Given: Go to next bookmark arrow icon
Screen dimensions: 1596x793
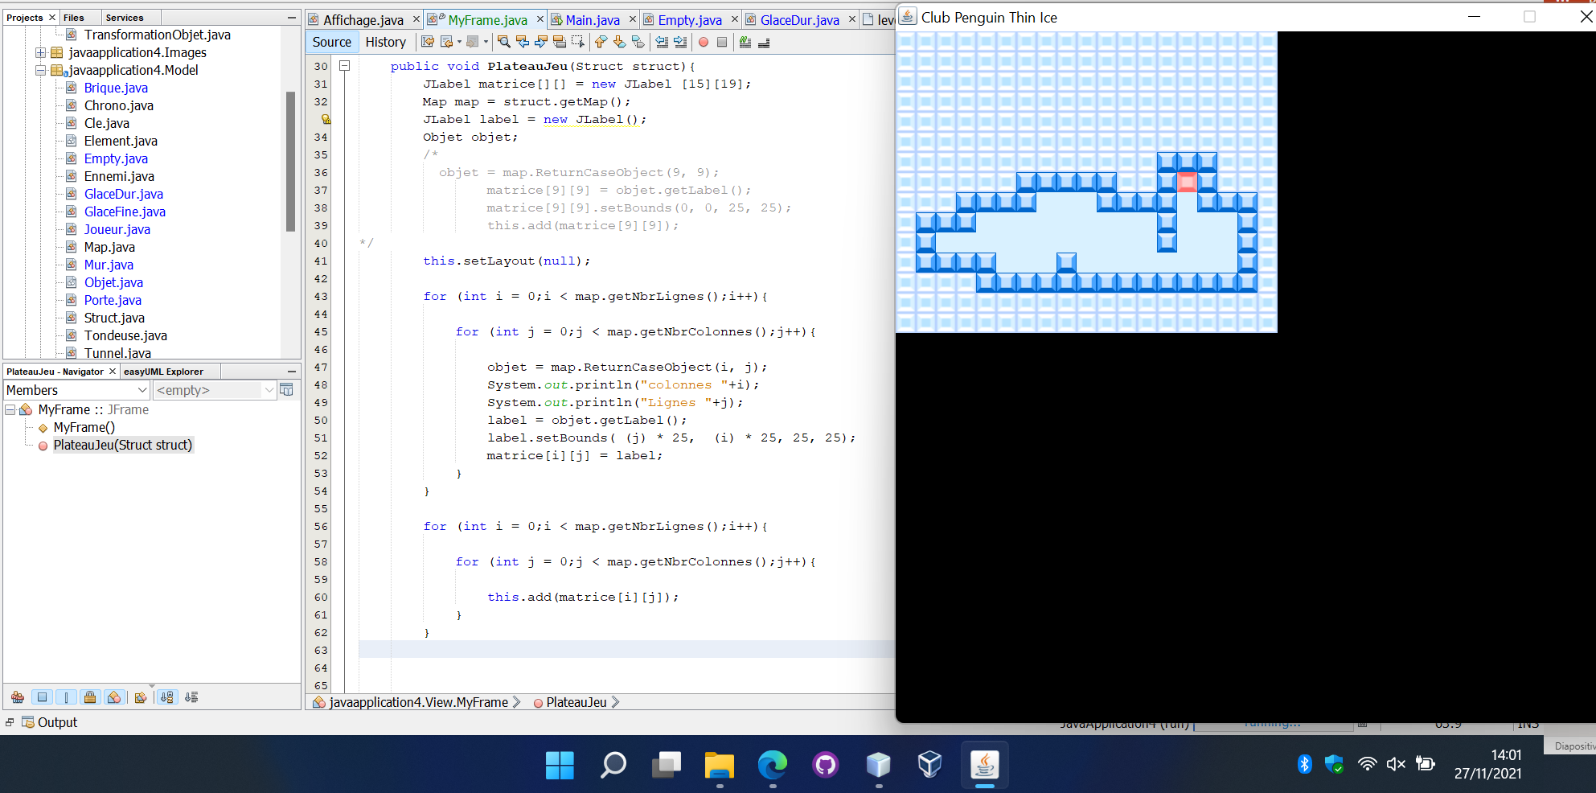Looking at the screenshot, I should [619, 42].
